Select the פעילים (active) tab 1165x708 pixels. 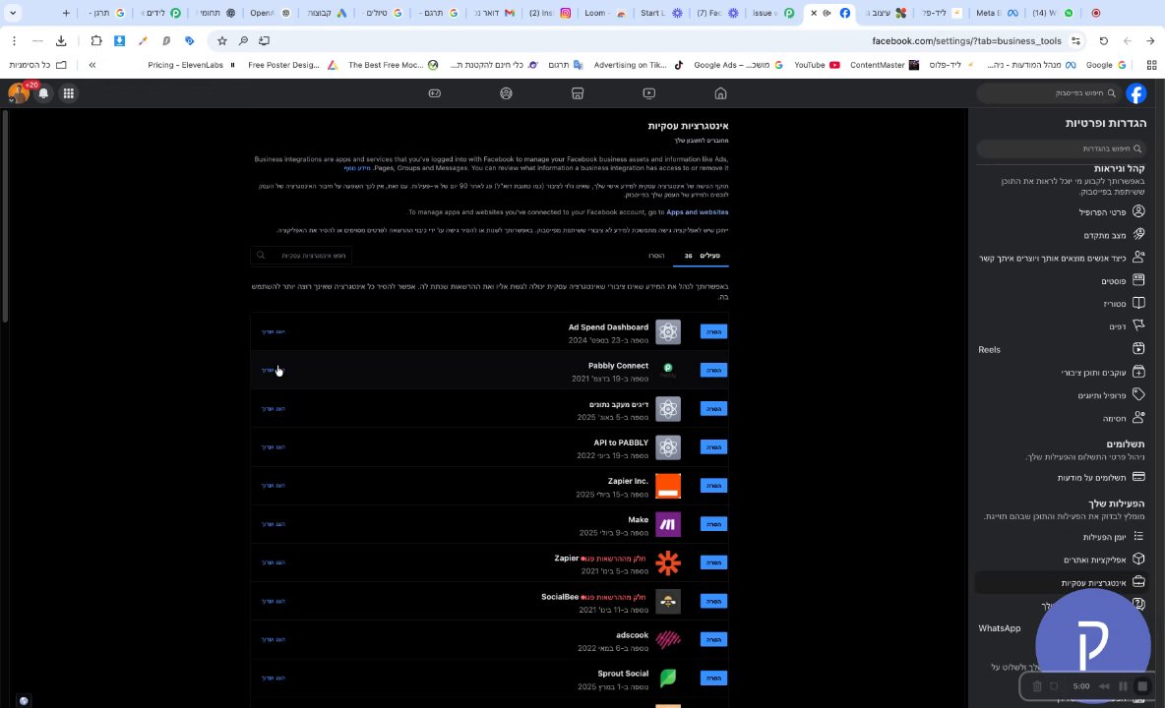pyautogui.click(x=702, y=256)
